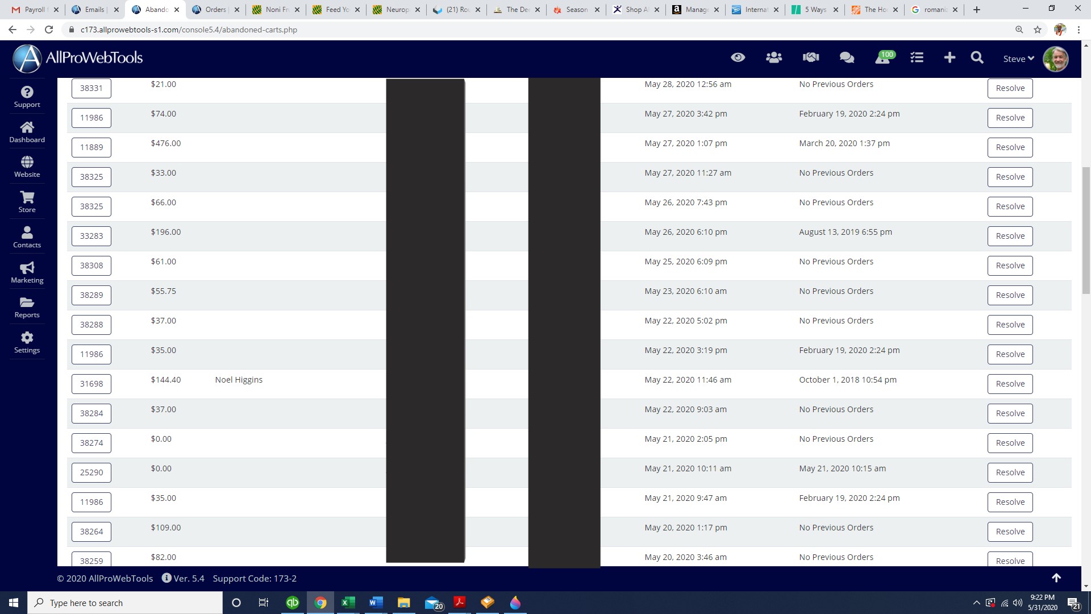Click the browser address bar URL
The width and height of the screenshot is (1091, 614).
click(189, 30)
